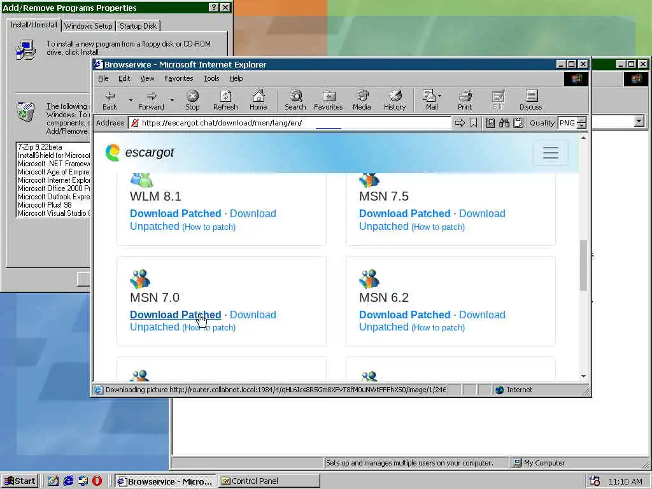Click the Start button
Screen dimensions: 652x489
(x=20, y=481)
